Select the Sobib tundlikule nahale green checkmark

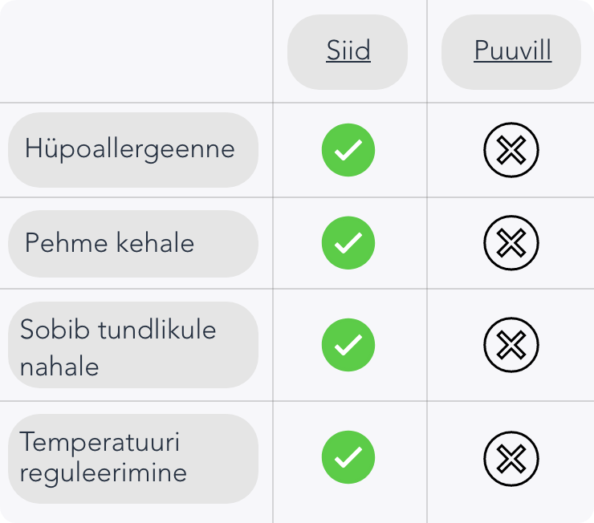pyautogui.click(x=348, y=345)
